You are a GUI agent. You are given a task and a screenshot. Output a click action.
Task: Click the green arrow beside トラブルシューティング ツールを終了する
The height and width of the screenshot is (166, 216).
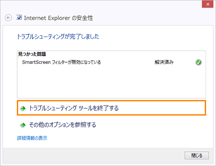coord(23,108)
